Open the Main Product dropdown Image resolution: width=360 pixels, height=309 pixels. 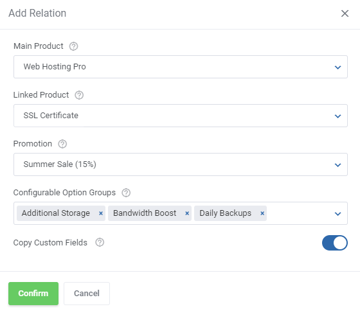[181, 67]
